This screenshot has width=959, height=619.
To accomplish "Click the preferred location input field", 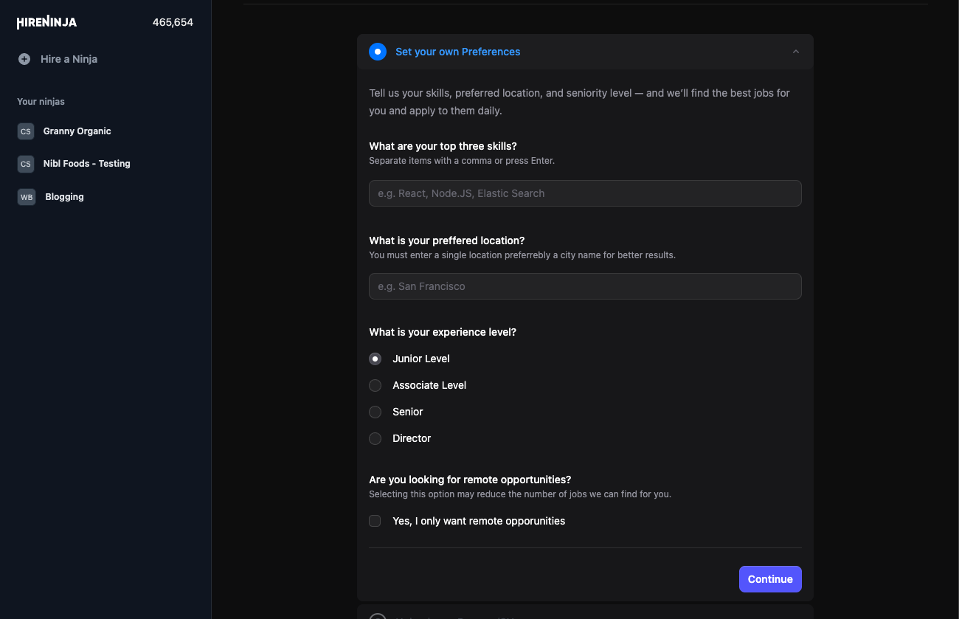I will coord(585,286).
